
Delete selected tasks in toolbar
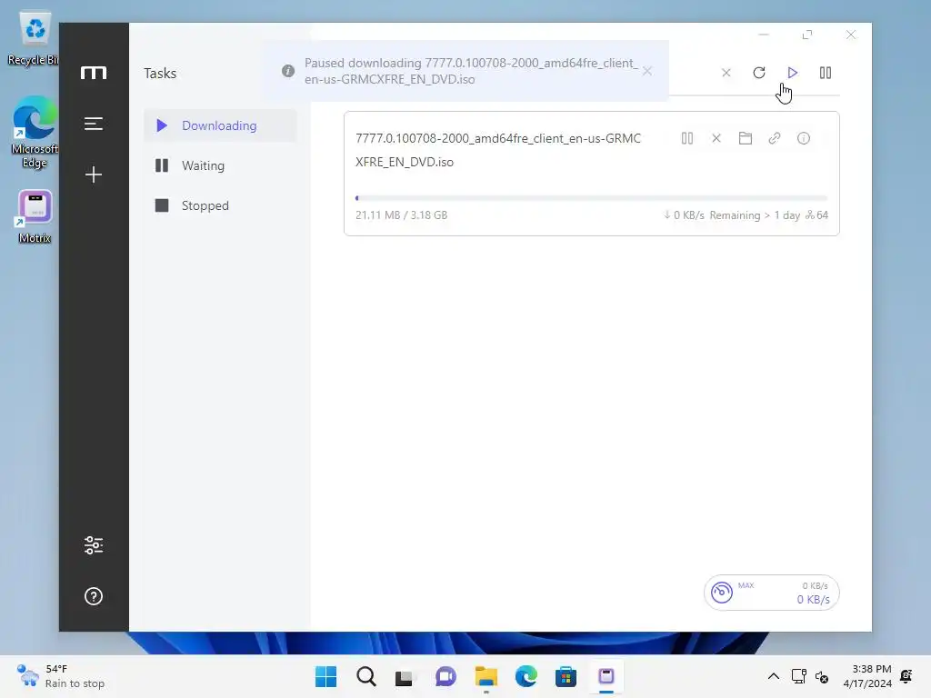pyautogui.click(x=726, y=73)
